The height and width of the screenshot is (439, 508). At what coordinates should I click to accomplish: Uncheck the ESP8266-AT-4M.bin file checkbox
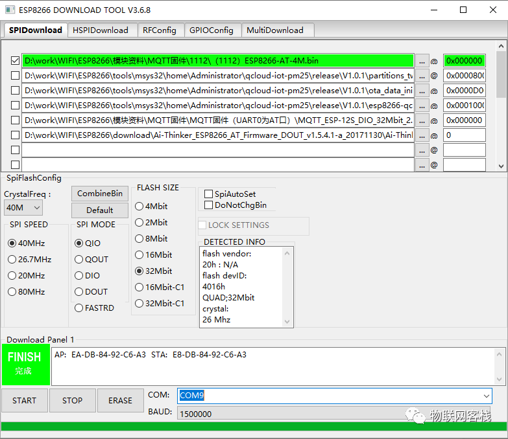pyautogui.click(x=15, y=60)
